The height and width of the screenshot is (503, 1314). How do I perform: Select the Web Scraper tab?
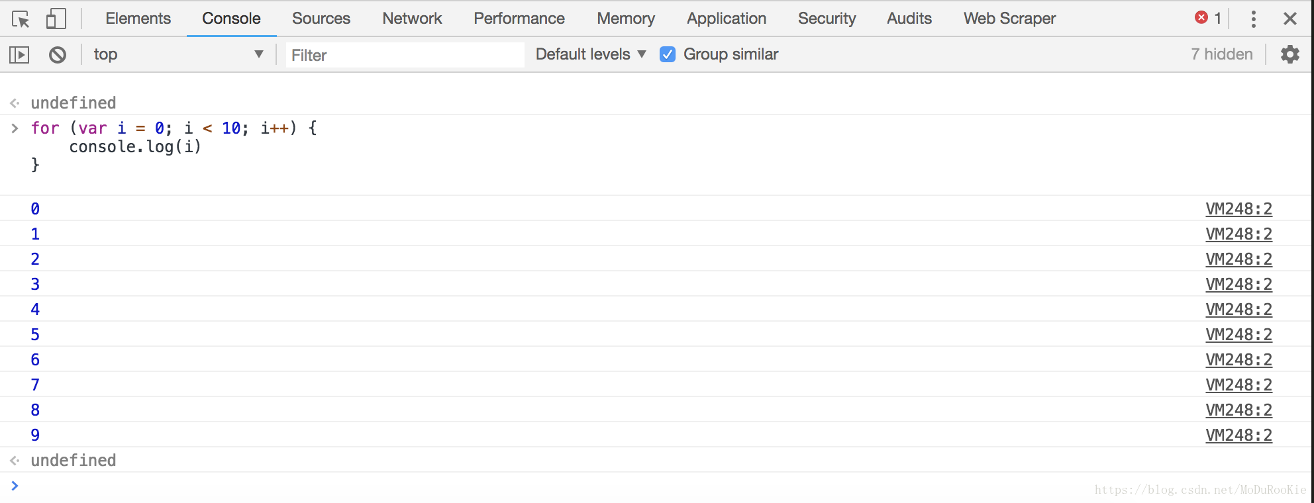tap(1009, 19)
